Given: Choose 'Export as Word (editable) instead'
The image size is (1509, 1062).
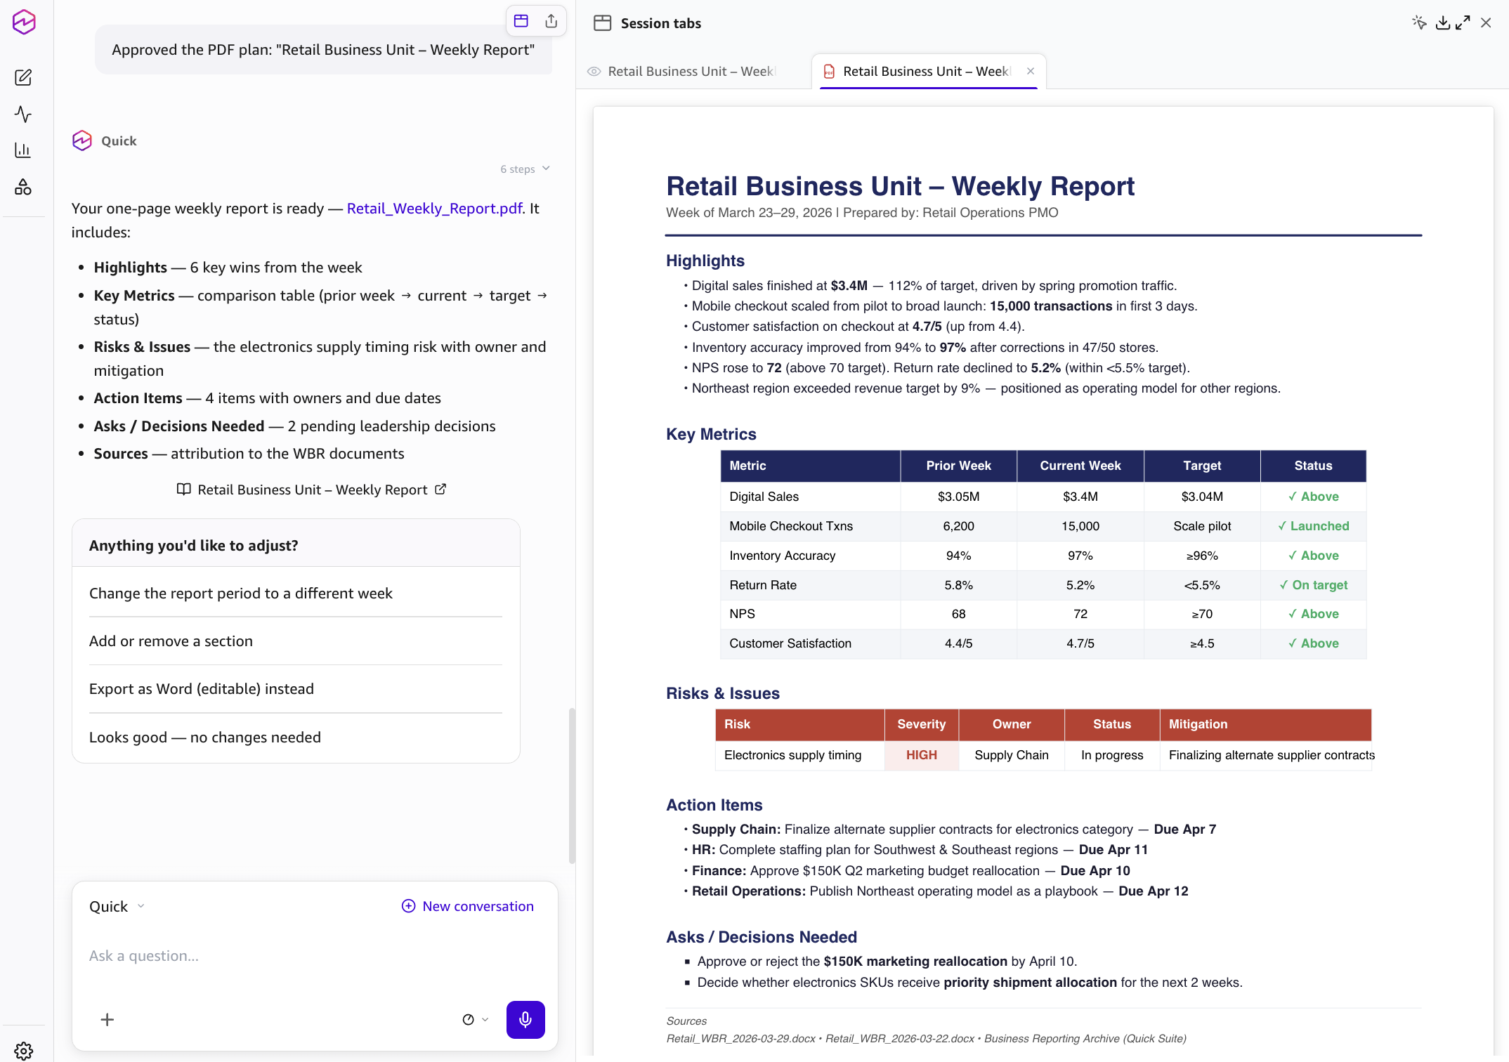Looking at the screenshot, I should (x=295, y=689).
